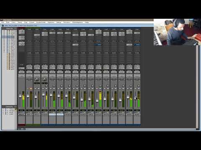201x150 pixels.
Task: Select the Aux 2 track name
Action: [x=37, y=115]
